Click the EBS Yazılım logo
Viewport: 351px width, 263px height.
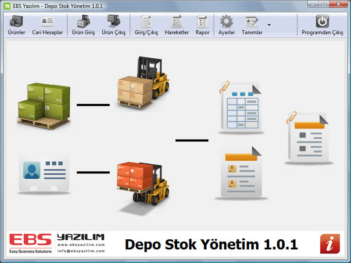pyautogui.click(x=57, y=244)
